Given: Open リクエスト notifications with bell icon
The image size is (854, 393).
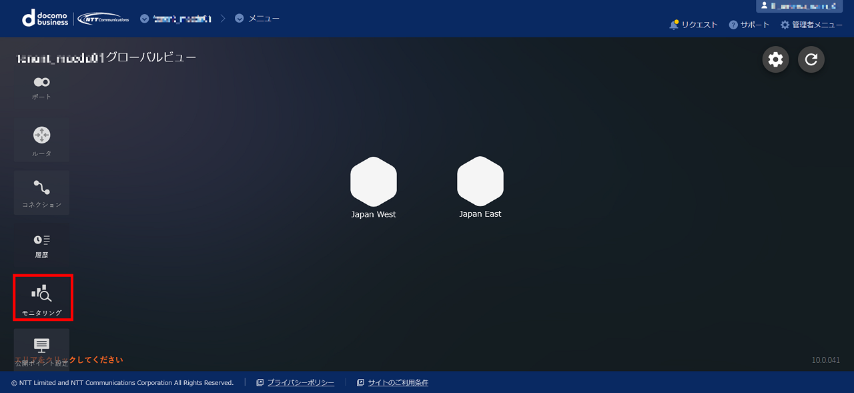Looking at the screenshot, I should 693,25.
